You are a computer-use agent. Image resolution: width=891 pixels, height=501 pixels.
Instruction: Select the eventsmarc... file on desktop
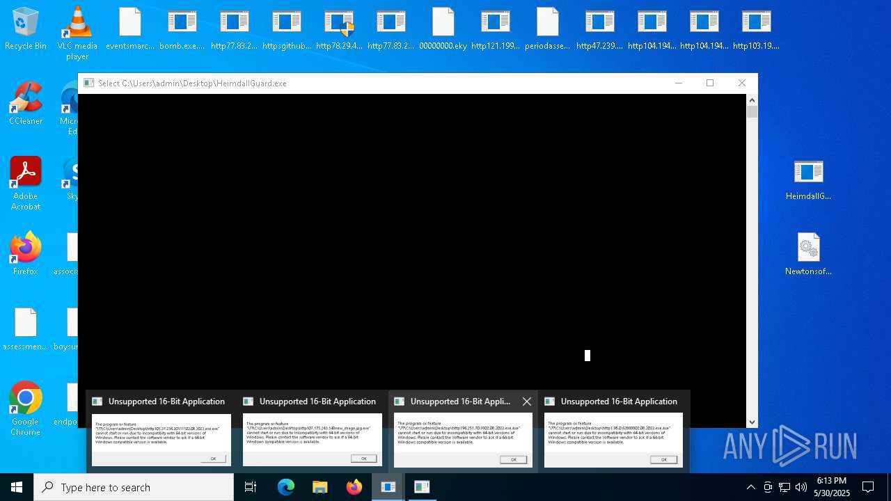tap(130, 29)
